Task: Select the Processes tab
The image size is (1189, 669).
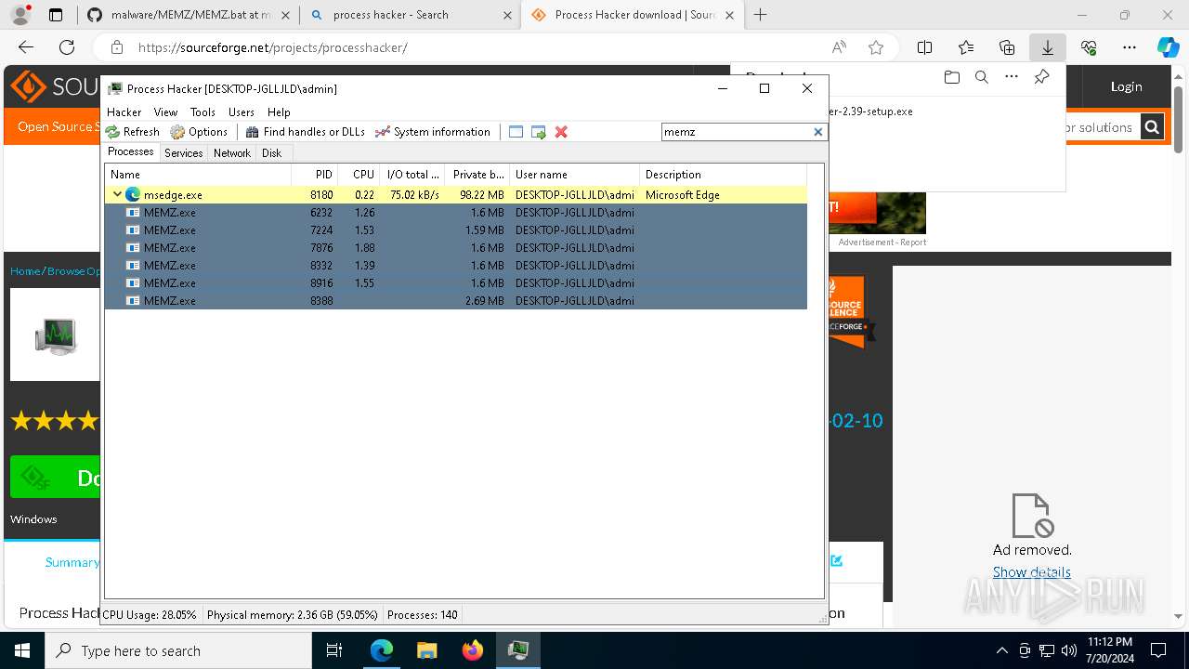Action: (x=131, y=151)
